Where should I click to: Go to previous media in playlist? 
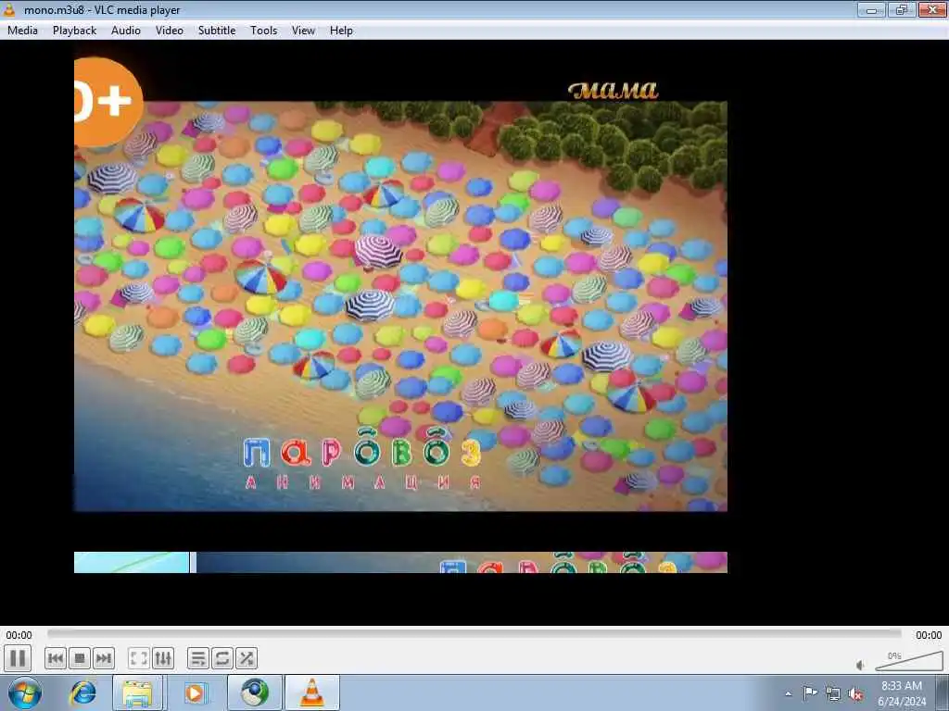tap(55, 658)
